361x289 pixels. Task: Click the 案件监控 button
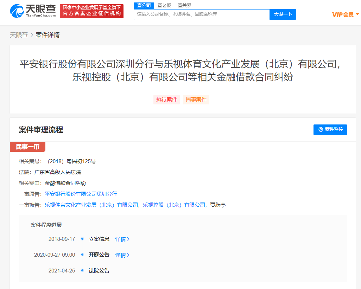330,130
